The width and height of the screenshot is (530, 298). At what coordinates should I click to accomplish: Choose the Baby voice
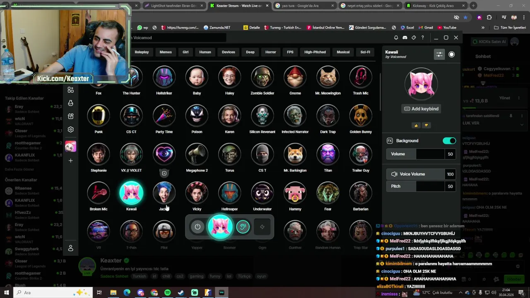tap(197, 77)
